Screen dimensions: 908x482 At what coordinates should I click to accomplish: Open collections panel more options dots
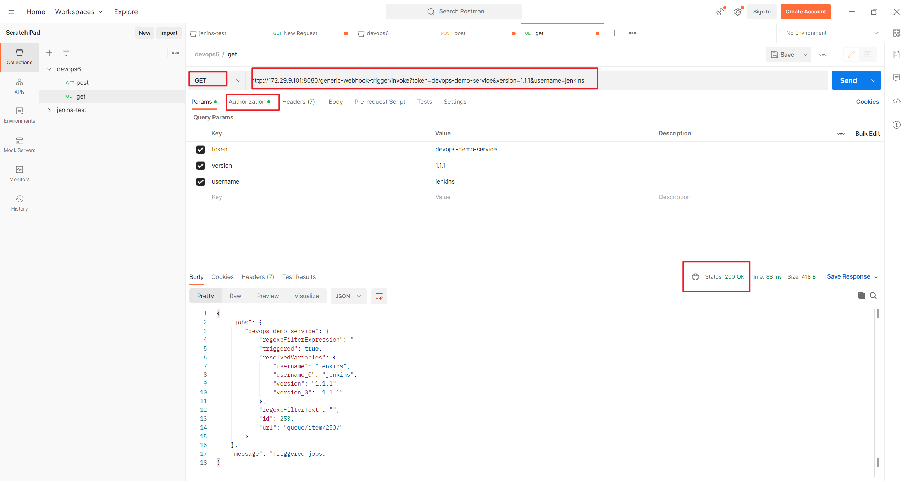176,53
